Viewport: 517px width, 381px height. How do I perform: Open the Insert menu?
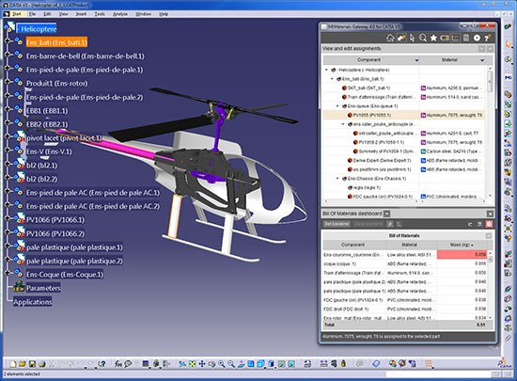coord(81,14)
